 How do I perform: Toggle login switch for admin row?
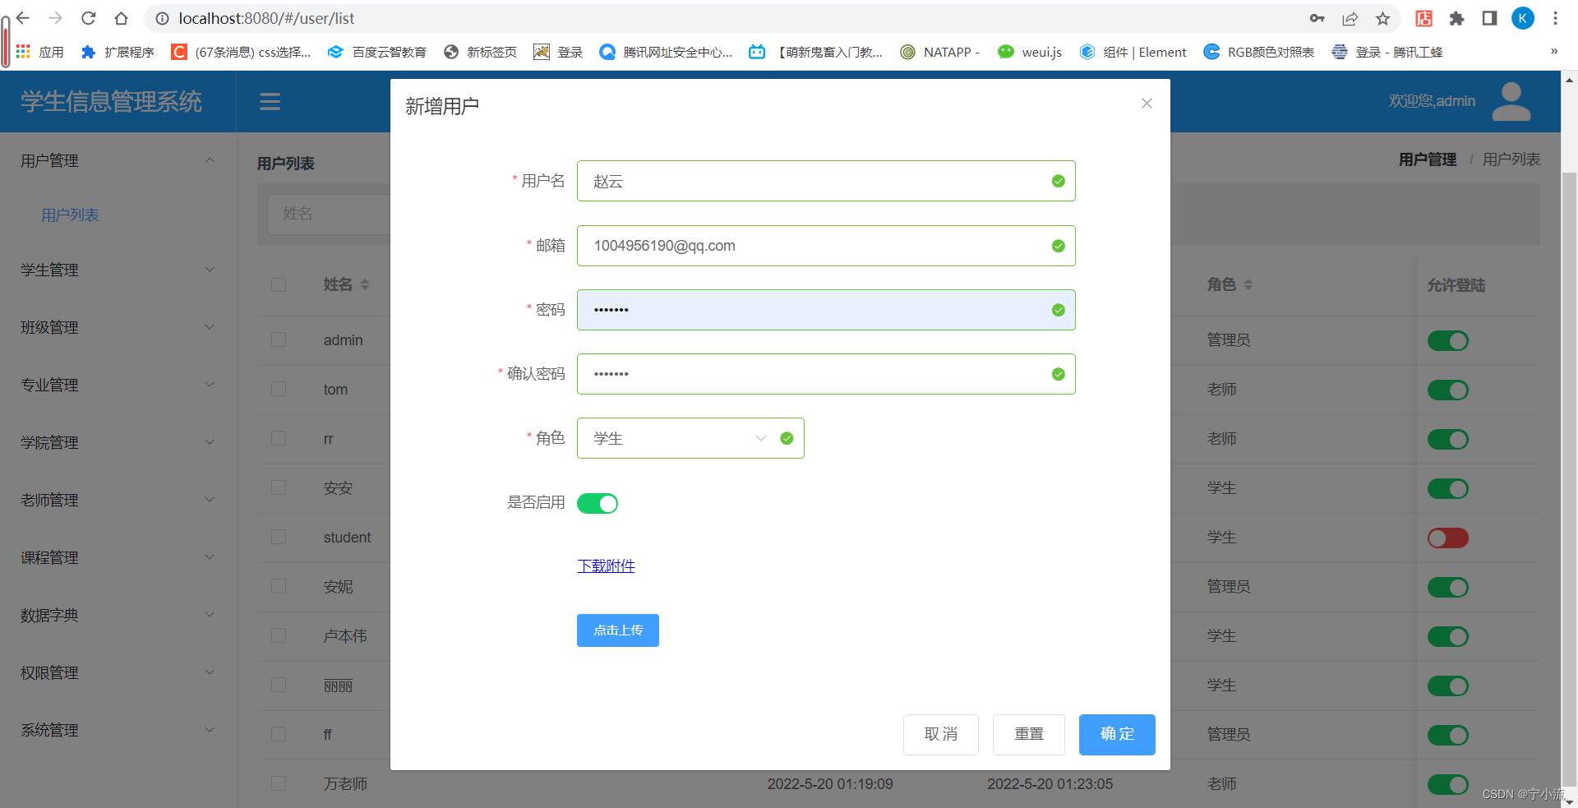pos(1448,340)
